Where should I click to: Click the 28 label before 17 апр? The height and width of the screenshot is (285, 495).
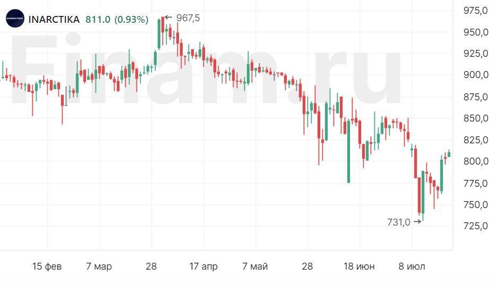click(x=151, y=266)
